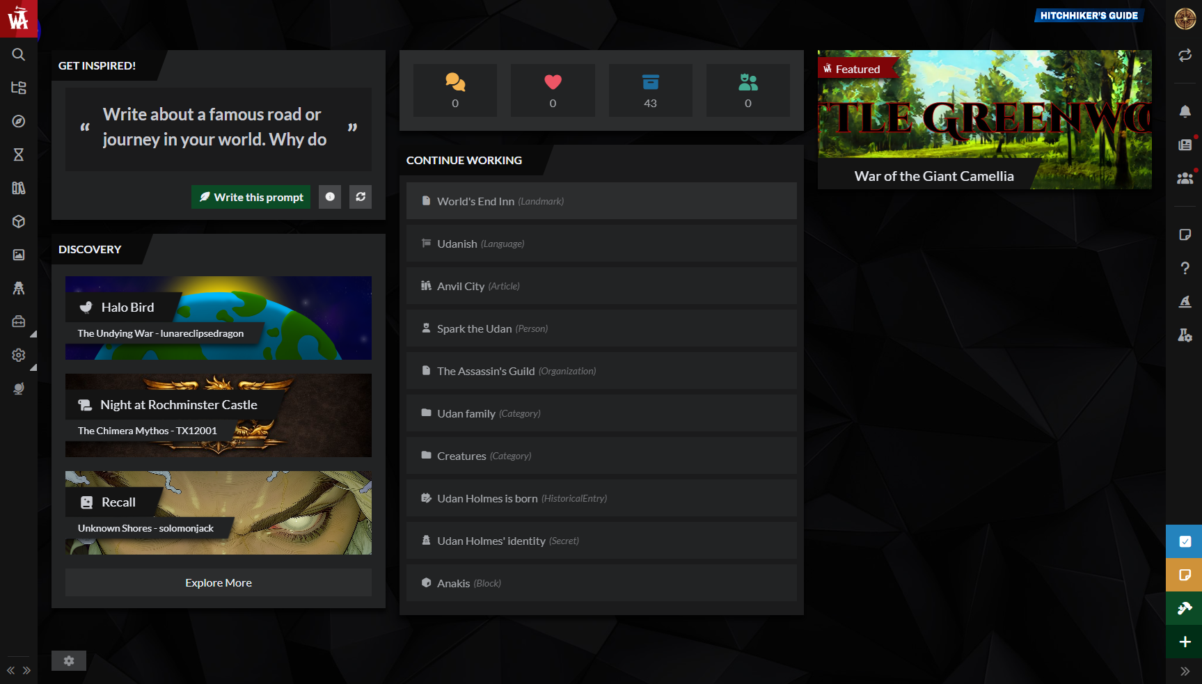The width and height of the screenshot is (1202, 684).
Task: Expand left sidebar with double right chevron
Action: pos(26,671)
